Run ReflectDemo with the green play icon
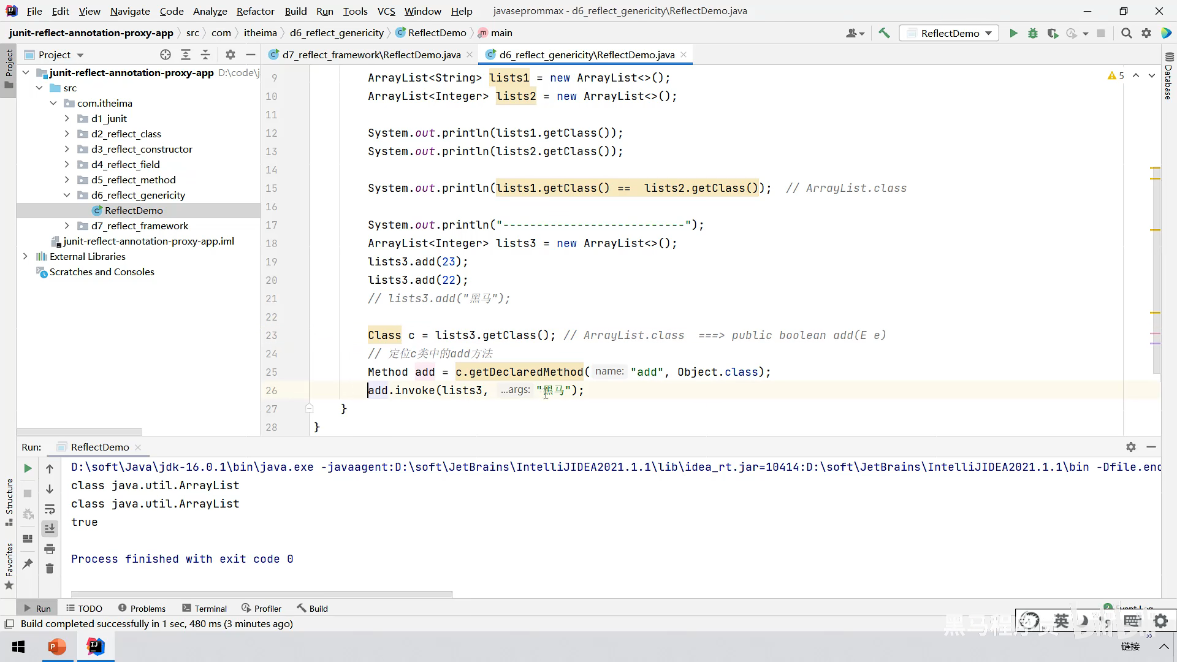Viewport: 1177px width, 662px height. pos(1013,33)
